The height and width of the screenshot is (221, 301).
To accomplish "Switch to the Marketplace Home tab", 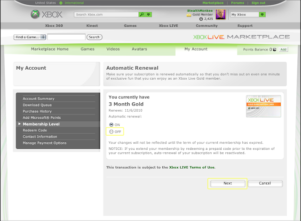I will pos(50,49).
